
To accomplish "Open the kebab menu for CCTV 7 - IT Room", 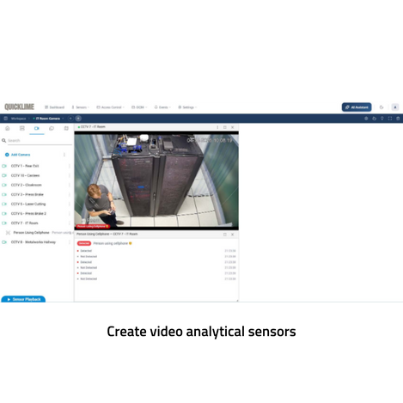I will point(70,223).
